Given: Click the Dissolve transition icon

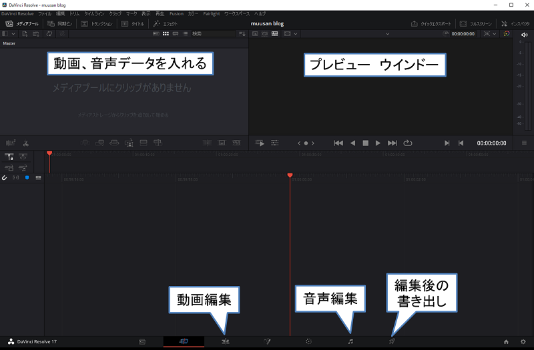Looking at the screenshot, I should (222, 143).
